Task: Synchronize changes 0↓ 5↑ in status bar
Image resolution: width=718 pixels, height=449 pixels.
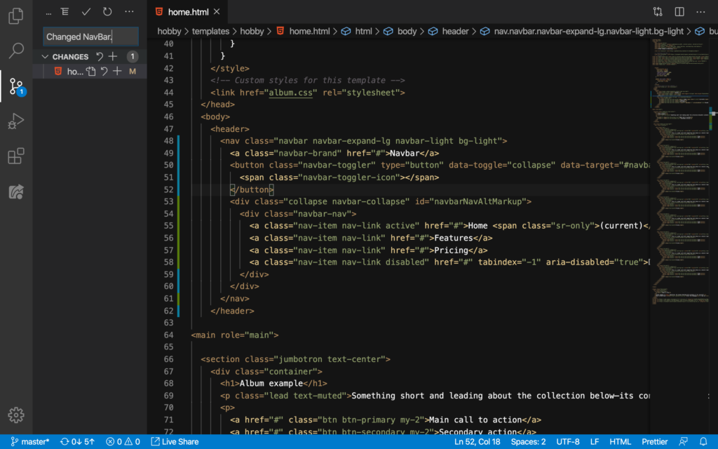Action: click(77, 442)
